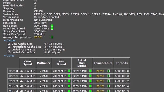Viewport: 164px width, 92px height.
Task: Collapse the Caches section
Action: coord(5,40)
